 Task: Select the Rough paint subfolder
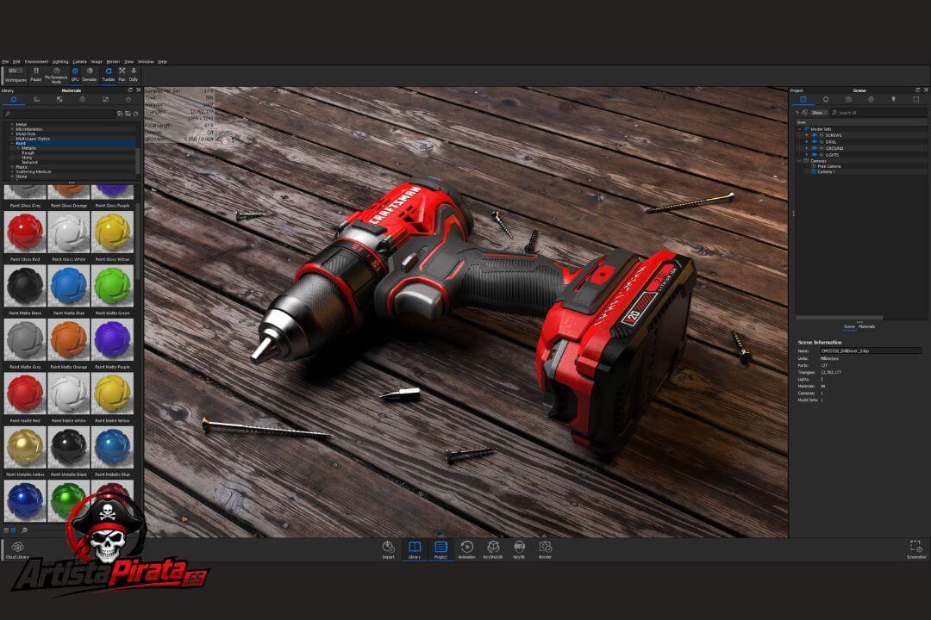tap(28, 152)
